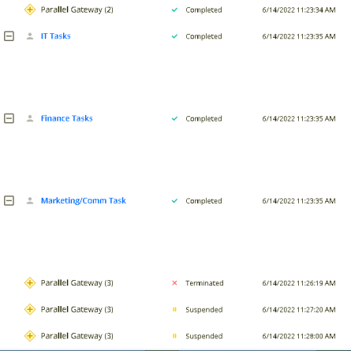Click the red X Terminated status icon
The height and width of the screenshot is (351, 351).
click(174, 283)
